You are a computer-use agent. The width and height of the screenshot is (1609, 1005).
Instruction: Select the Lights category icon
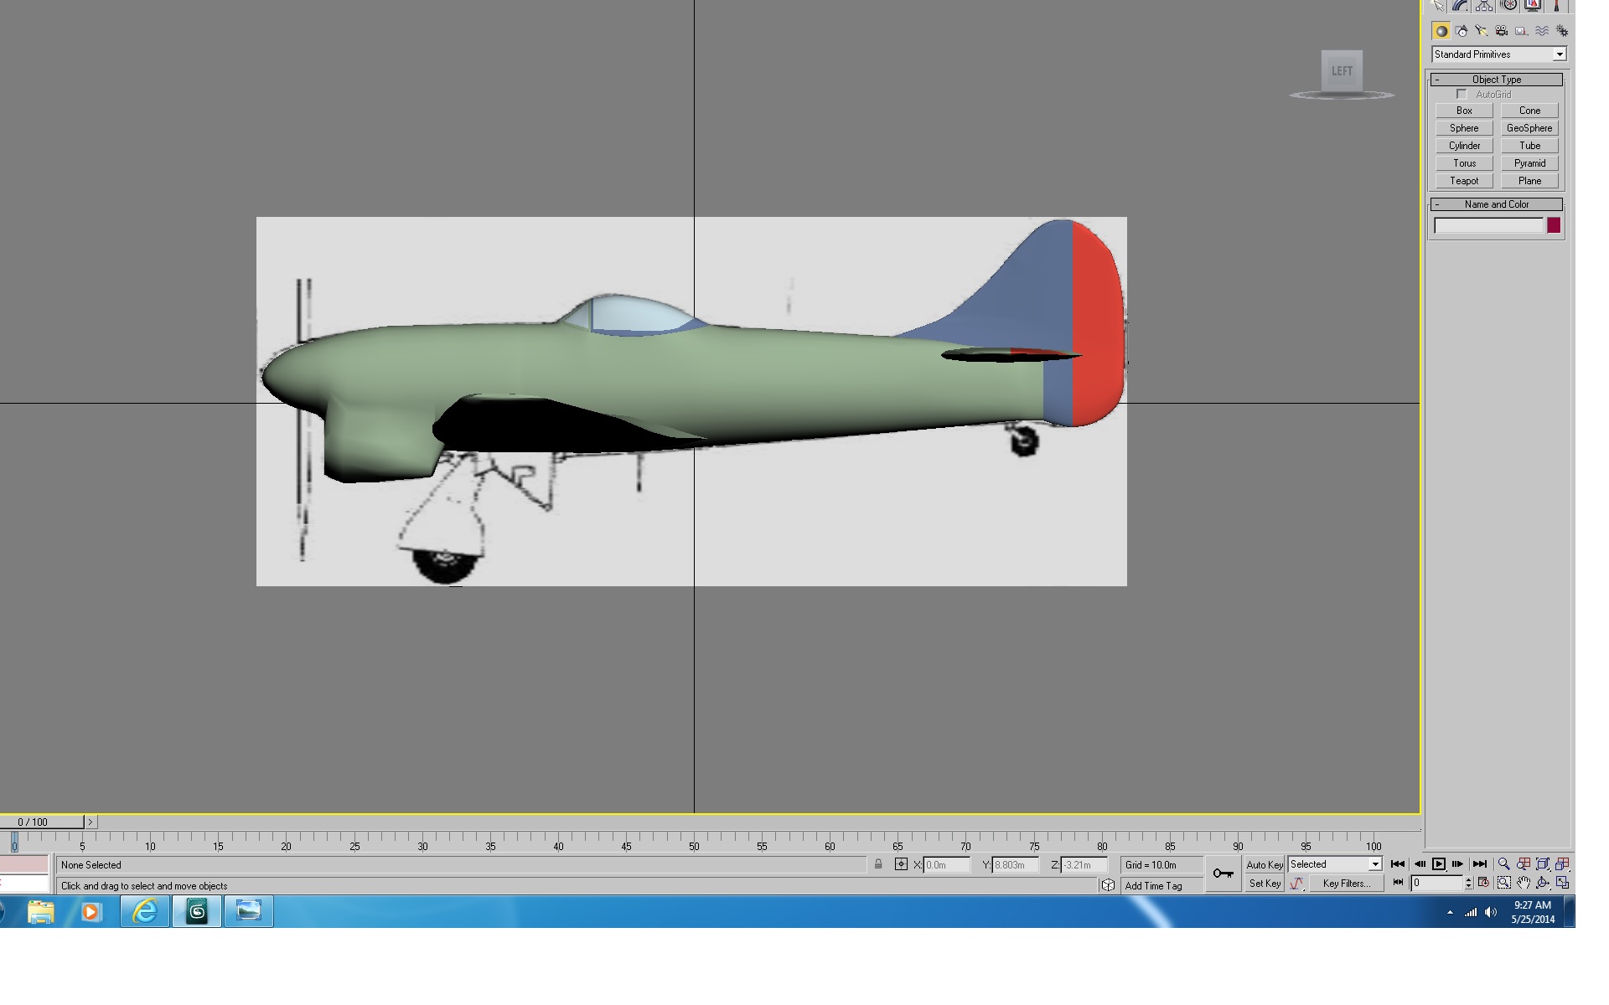tap(1482, 31)
